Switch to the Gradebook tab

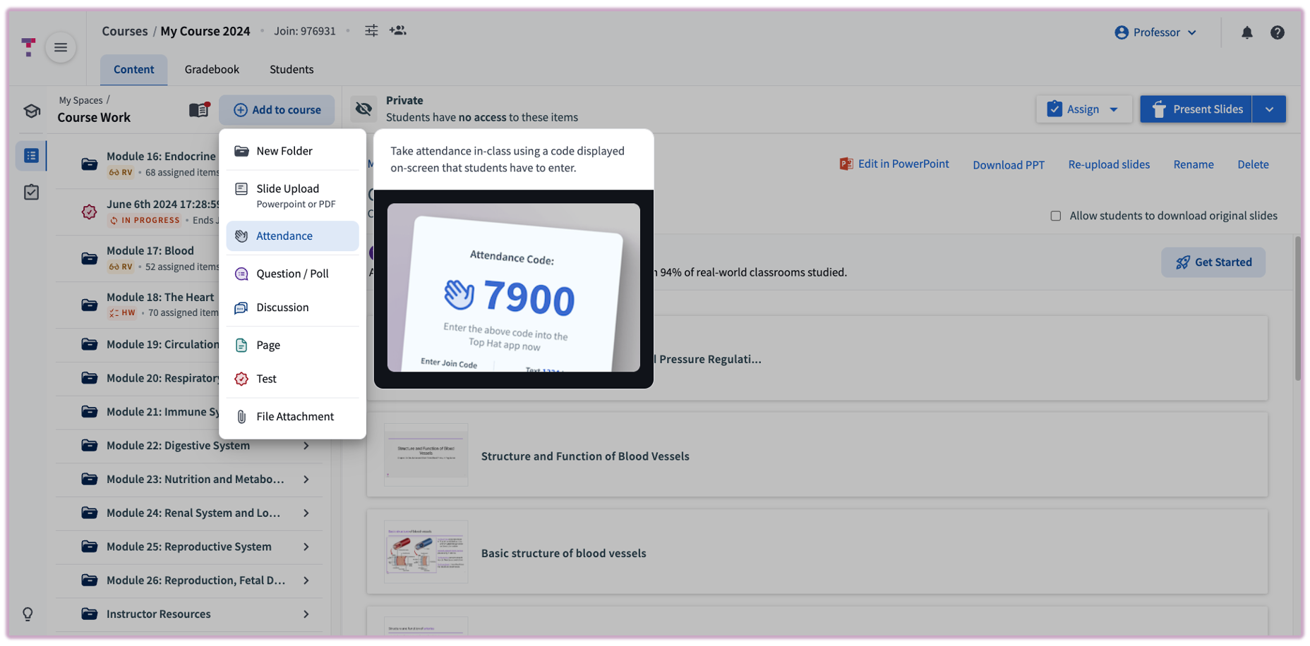pos(212,69)
